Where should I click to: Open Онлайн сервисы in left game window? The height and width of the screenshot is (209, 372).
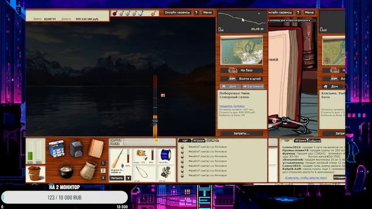pyautogui.click(x=177, y=12)
